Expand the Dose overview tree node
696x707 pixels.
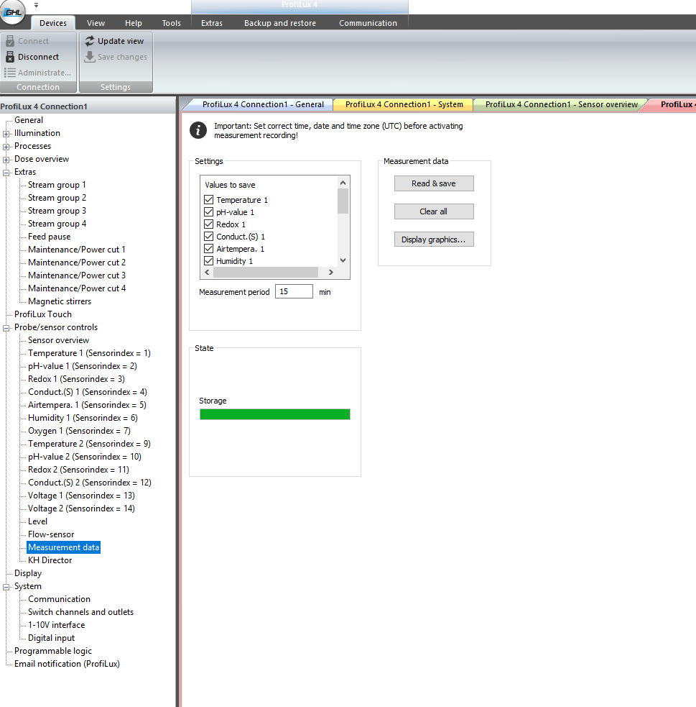tap(6, 160)
